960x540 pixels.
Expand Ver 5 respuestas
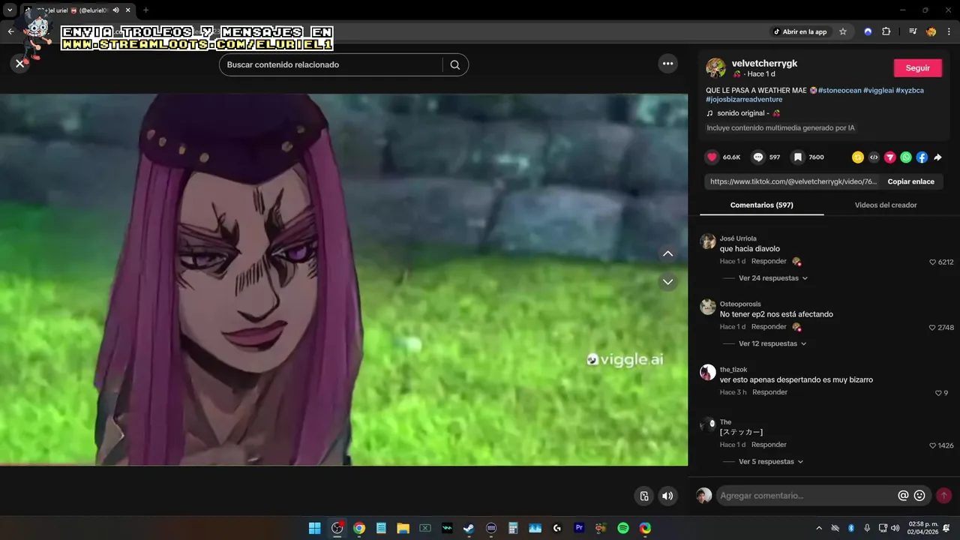(x=771, y=462)
